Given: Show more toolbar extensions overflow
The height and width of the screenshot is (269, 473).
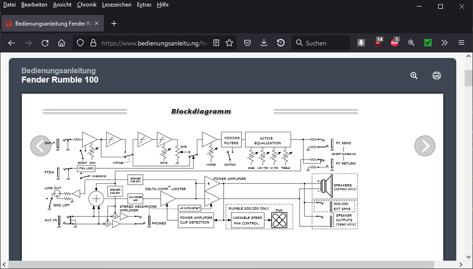Looking at the screenshot, I should coord(444,43).
